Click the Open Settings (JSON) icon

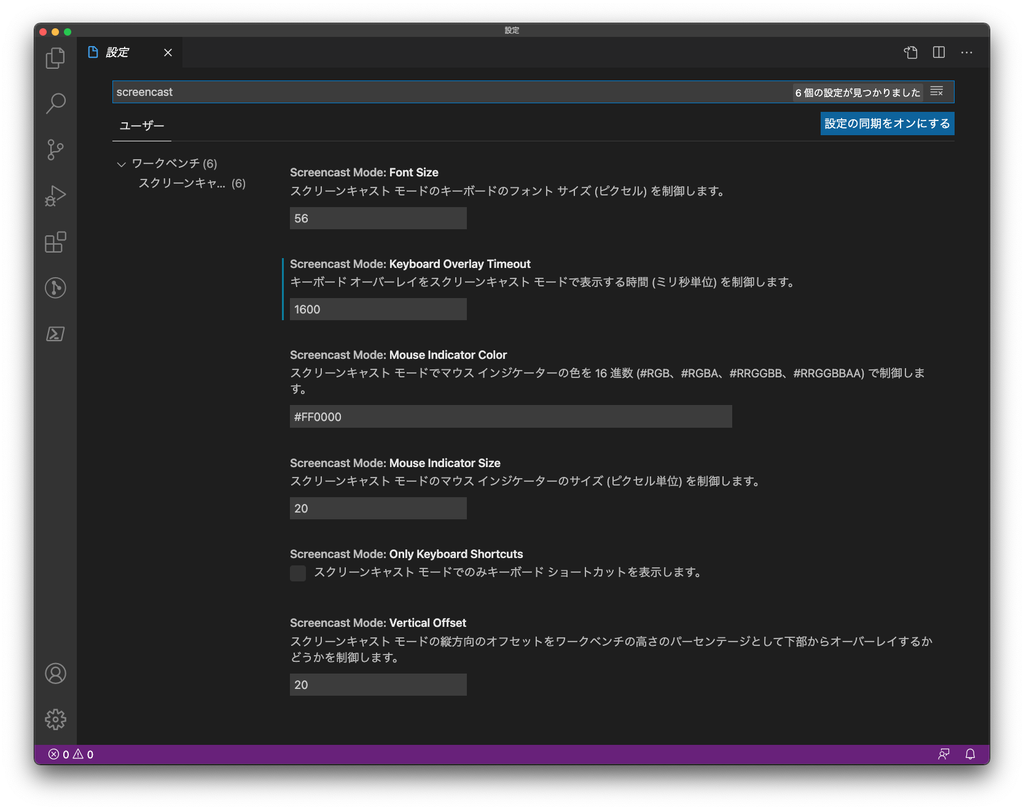click(x=910, y=52)
